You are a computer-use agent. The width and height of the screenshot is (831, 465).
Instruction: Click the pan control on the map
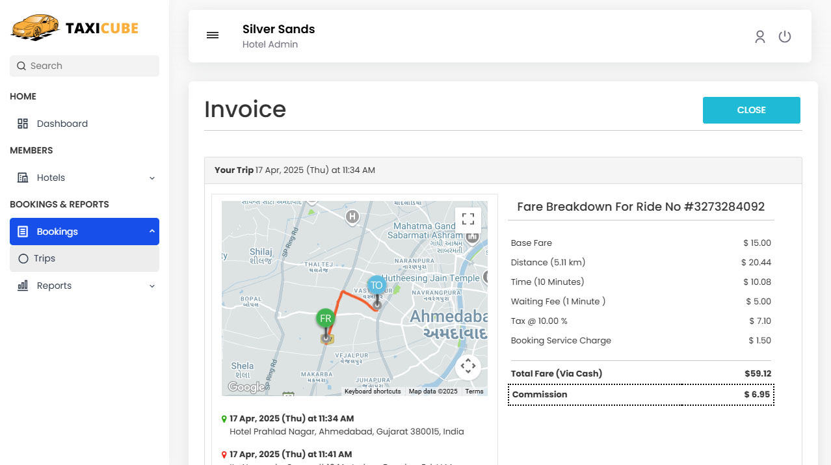(468, 366)
